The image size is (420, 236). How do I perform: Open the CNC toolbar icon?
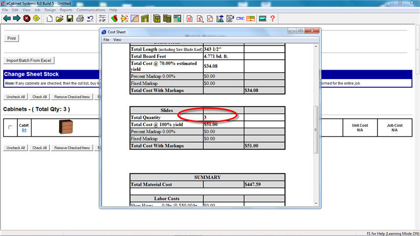[x=240, y=18]
